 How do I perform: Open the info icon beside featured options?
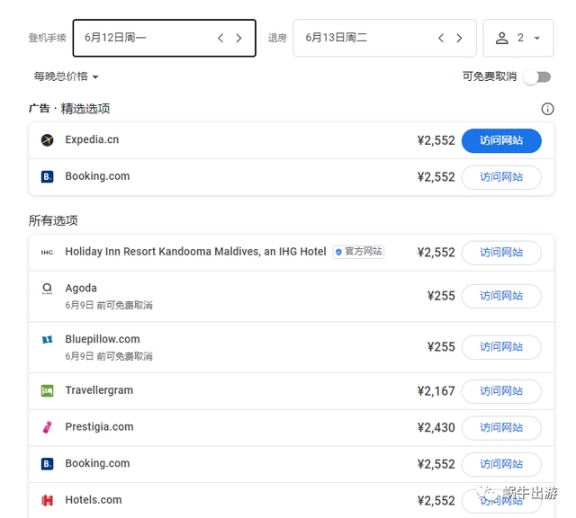point(547,109)
